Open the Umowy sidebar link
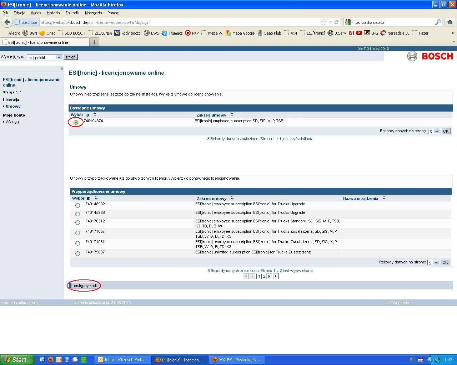The height and width of the screenshot is (365, 457). pyautogui.click(x=13, y=106)
